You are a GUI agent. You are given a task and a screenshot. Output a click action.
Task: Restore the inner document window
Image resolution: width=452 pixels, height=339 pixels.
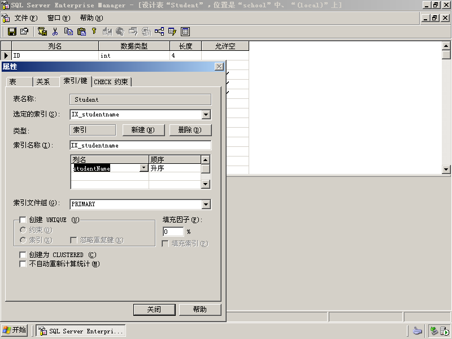434,18
